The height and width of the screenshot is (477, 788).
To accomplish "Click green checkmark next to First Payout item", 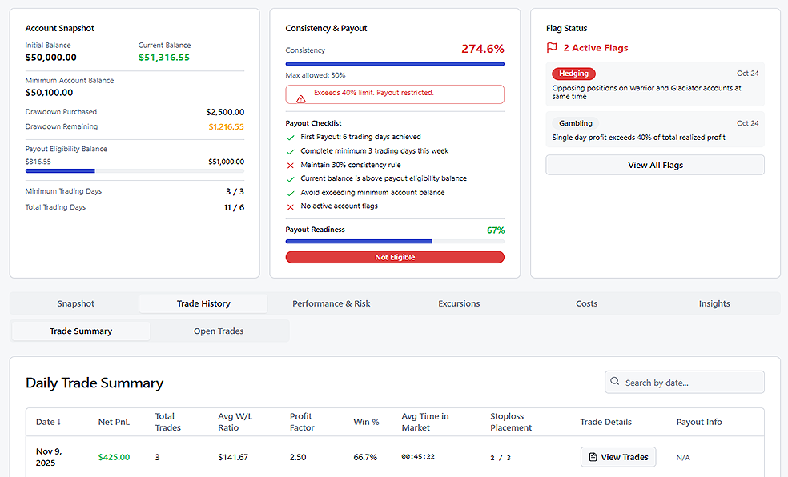I will pos(291,138).
